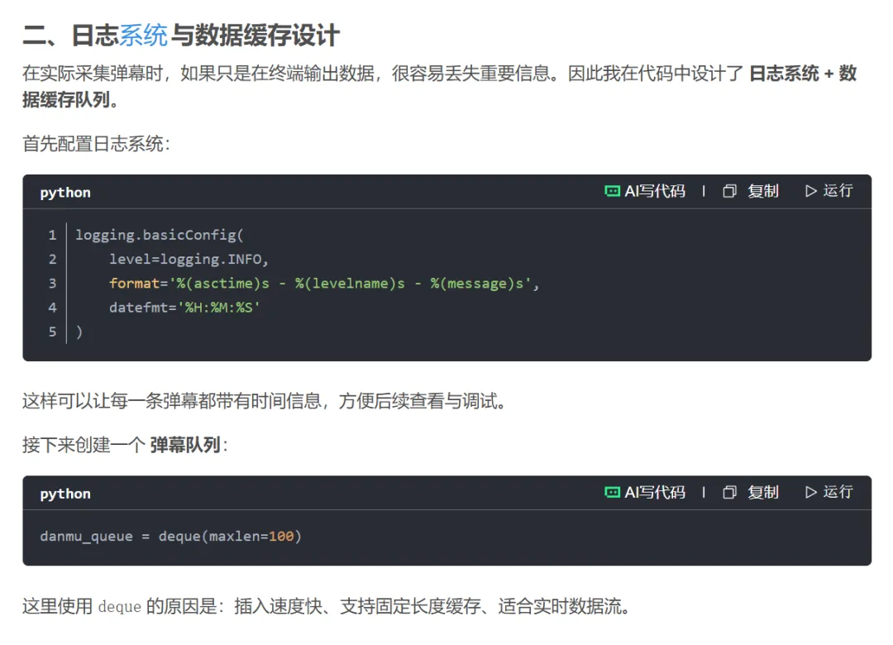Click the bold 弹幕队列 text above the second code block
This screenshot has width=893, height=645.
point(185,446)
